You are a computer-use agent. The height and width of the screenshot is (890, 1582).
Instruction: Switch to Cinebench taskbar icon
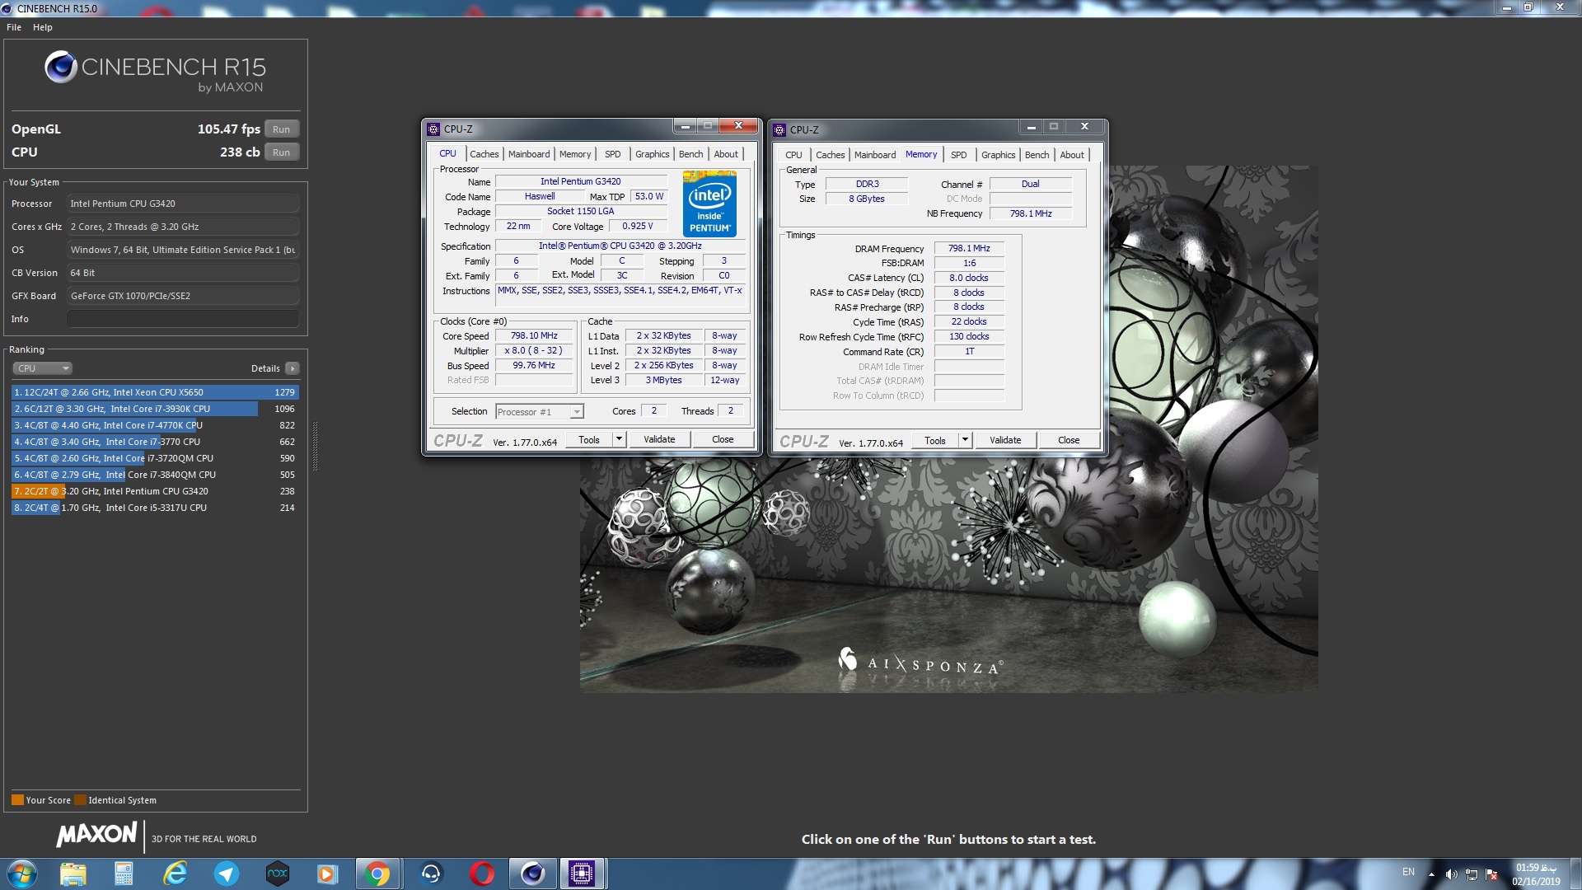(x=533, y=874)
